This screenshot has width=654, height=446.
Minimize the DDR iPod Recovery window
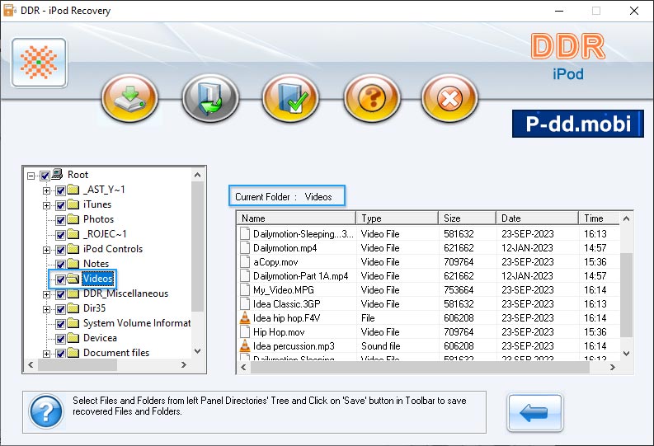click(559, 11)
